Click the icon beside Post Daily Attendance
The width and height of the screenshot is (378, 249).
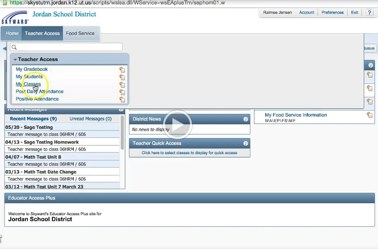point(122,91)
